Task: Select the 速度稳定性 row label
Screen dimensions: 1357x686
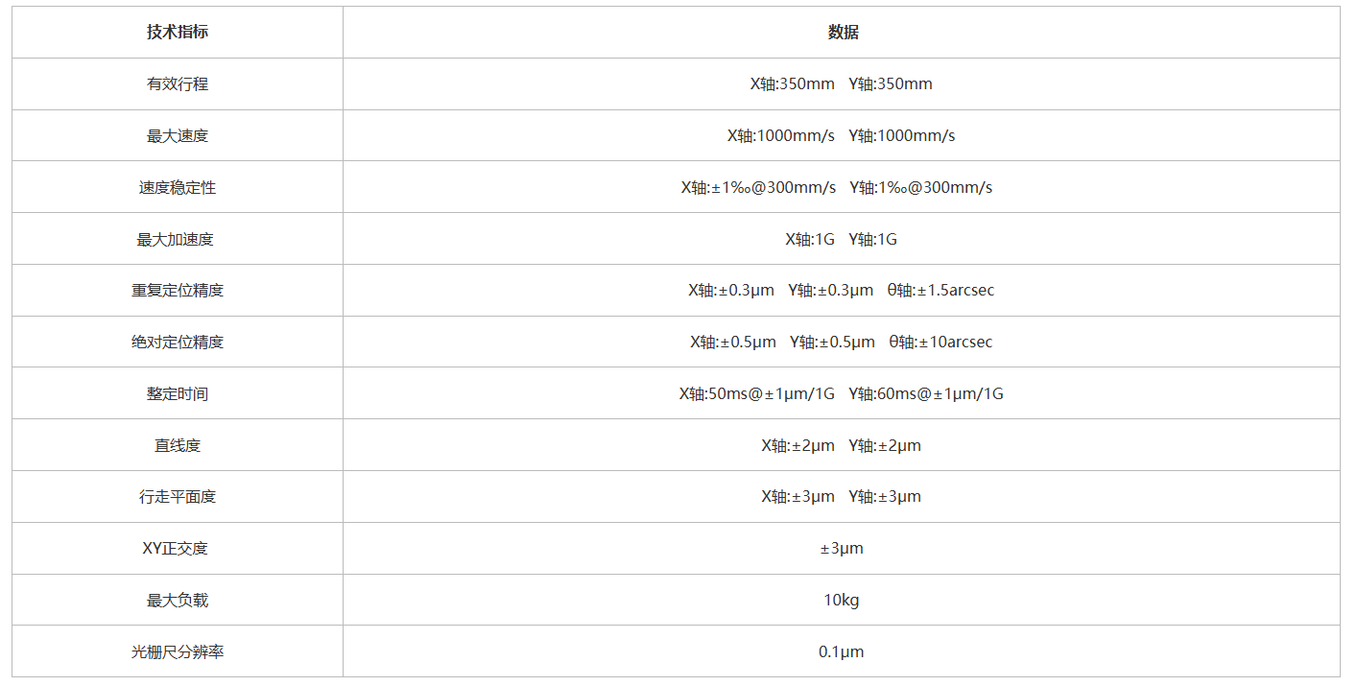Action: tap(178, 188)
